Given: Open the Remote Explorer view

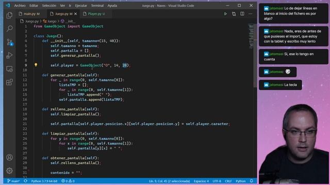Looking at the screenshot, I should [x=9, y=69].
